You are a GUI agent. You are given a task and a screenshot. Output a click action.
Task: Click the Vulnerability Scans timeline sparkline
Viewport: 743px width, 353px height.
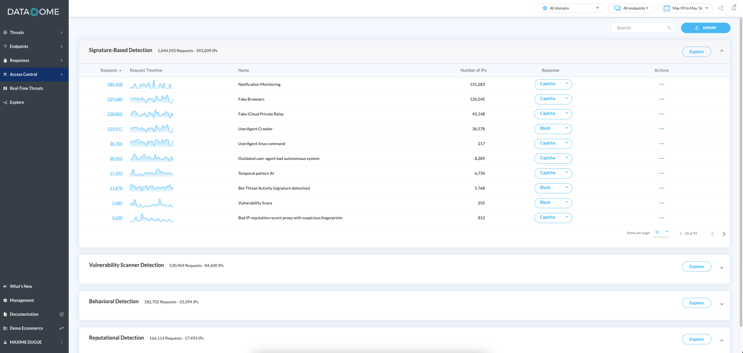151,203
